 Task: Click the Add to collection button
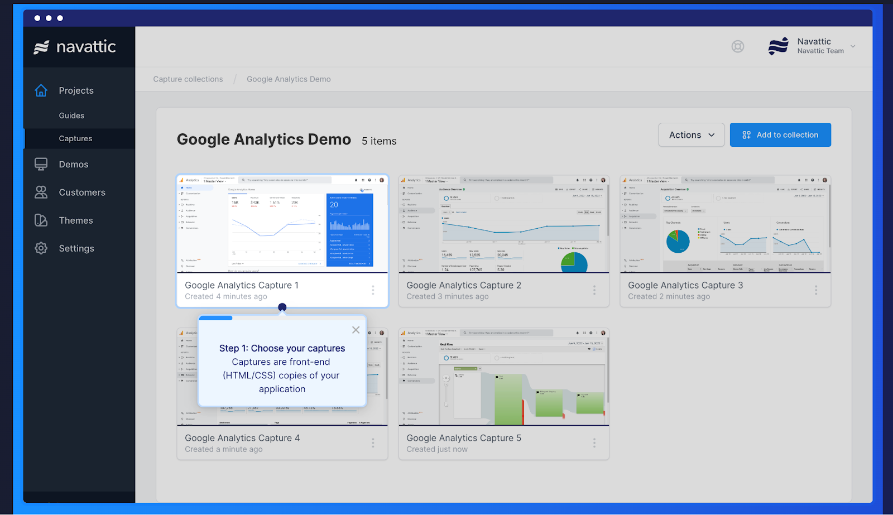(x=780, y=135)
